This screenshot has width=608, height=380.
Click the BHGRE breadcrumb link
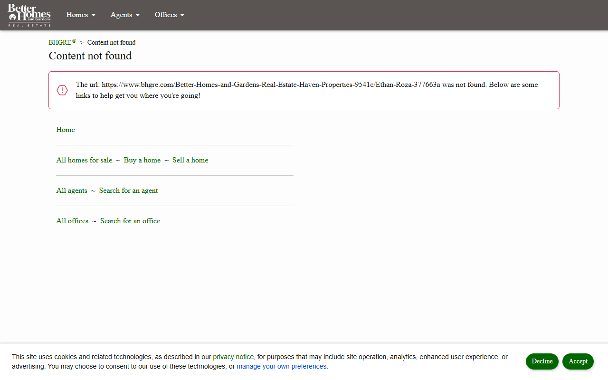pos(62,42)
